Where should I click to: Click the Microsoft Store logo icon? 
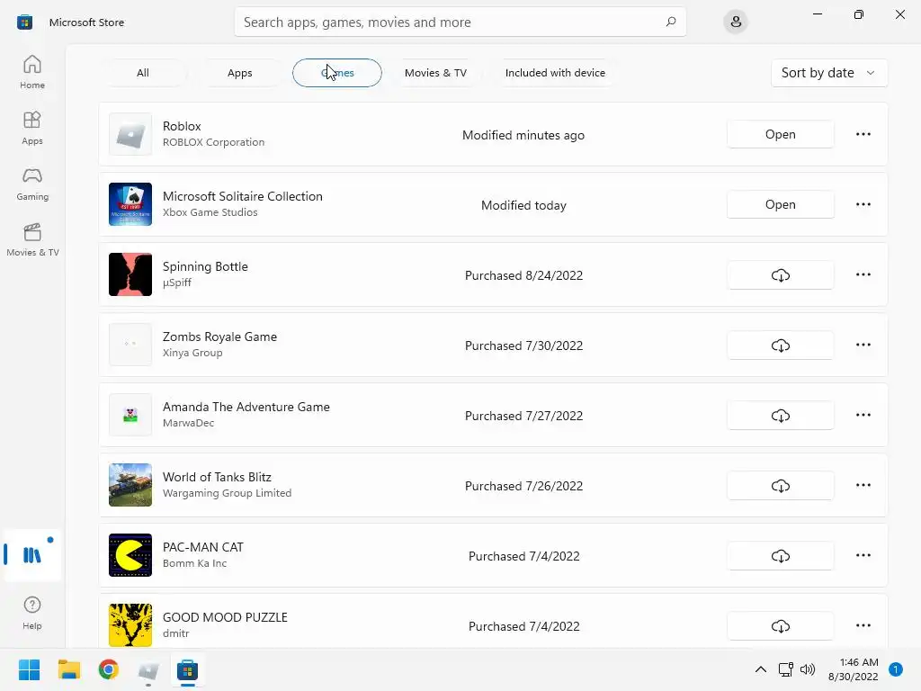tap(24, 22)
